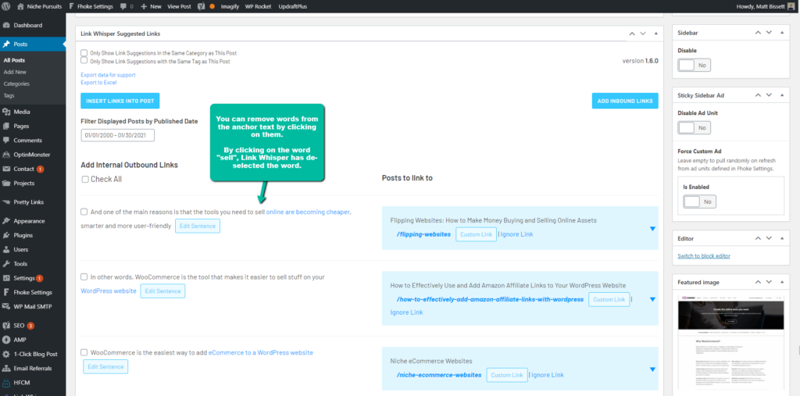Select the 'And one of the main reasons' sentence checkbox

tap(84, 211)
